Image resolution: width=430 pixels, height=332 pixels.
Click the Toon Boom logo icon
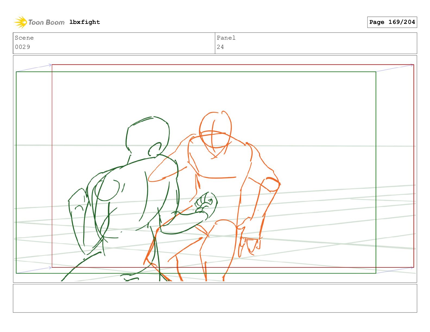[21, 22]
